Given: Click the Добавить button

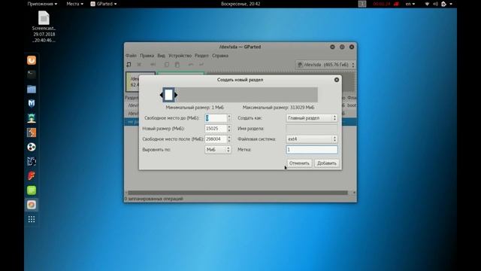Looking at the screenshot, I should [x=327, y=163].
